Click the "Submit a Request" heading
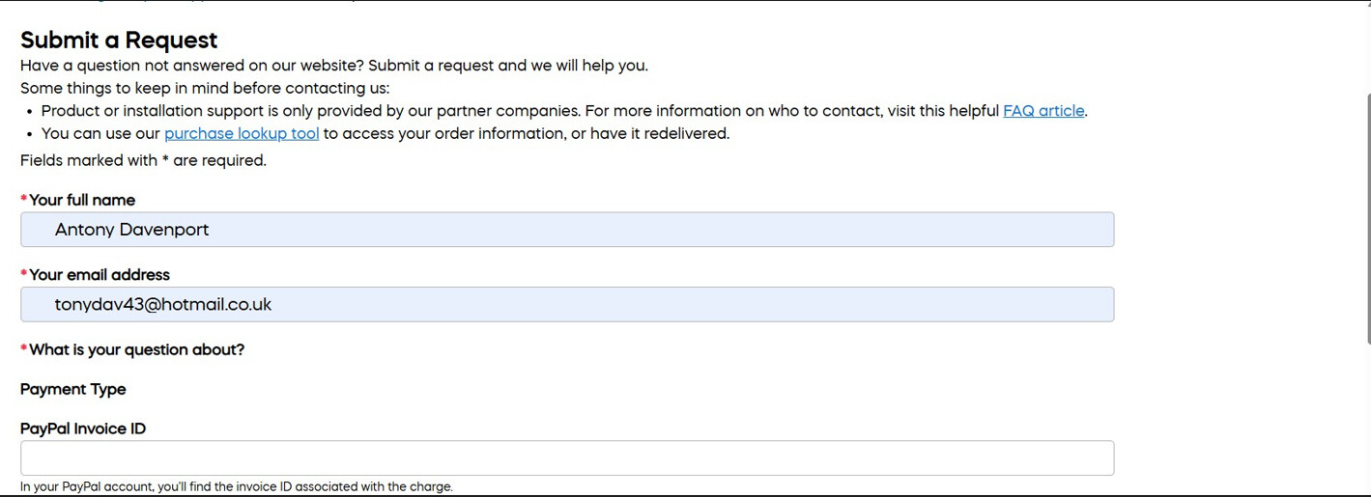Viewport: 1371px width, 497px height. pos(119,41)
